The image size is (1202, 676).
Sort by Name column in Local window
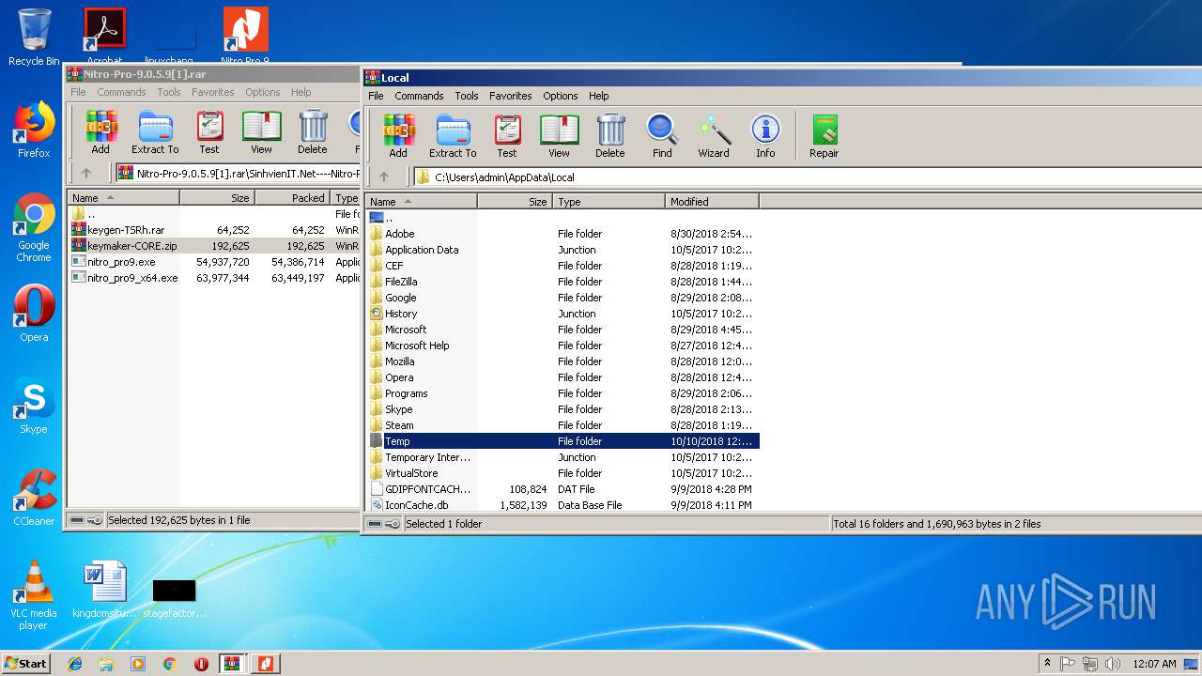pyautogui.click(x=421, y=202)
